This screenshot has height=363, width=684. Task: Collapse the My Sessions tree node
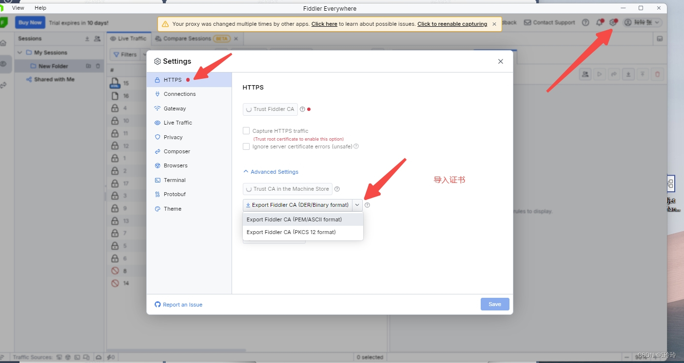[x=20, y=53]
